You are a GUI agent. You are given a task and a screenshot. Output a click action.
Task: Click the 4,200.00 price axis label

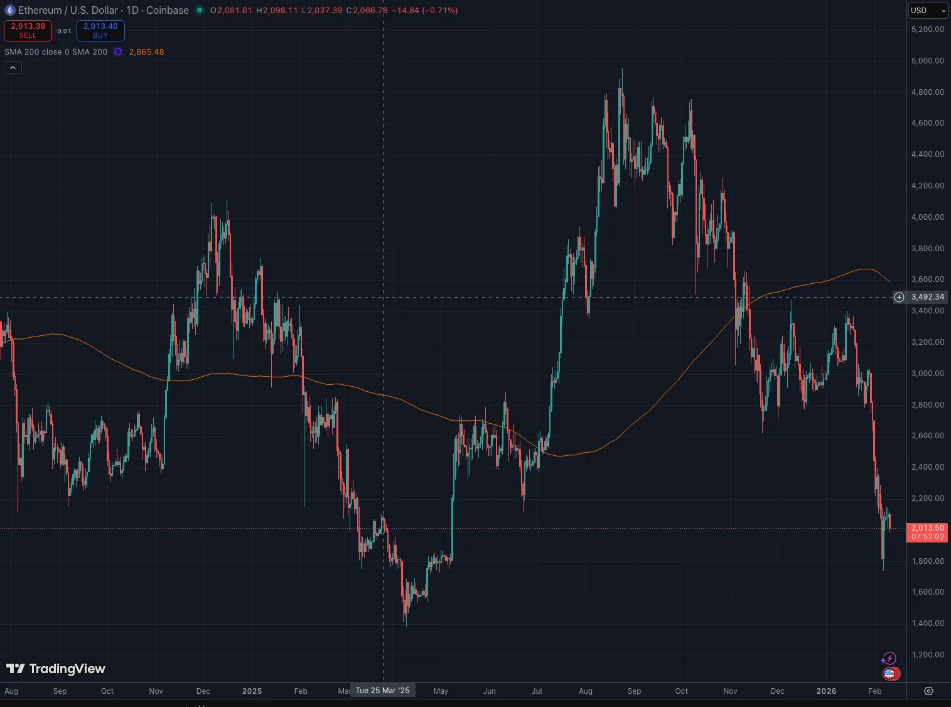tap(927, 186)
